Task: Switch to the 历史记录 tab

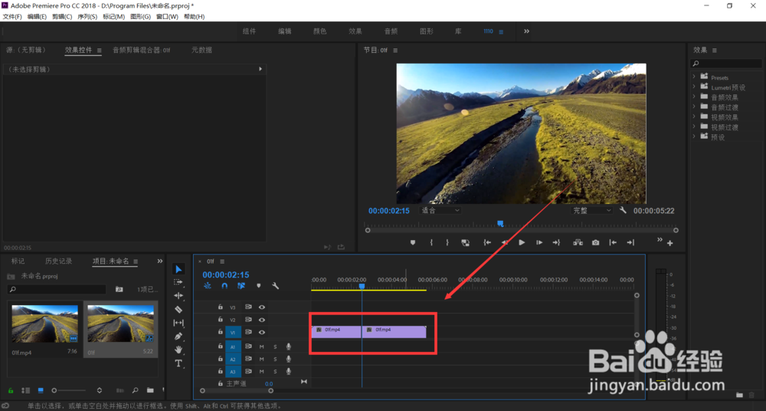Action: pos(59,261)
